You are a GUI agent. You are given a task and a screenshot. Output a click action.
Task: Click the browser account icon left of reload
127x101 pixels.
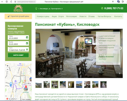[7, 2]
